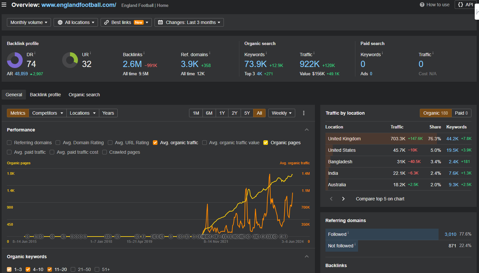Enable Avg. Domain Rating checkbox

pyautogui.click(x=58, y=143)
